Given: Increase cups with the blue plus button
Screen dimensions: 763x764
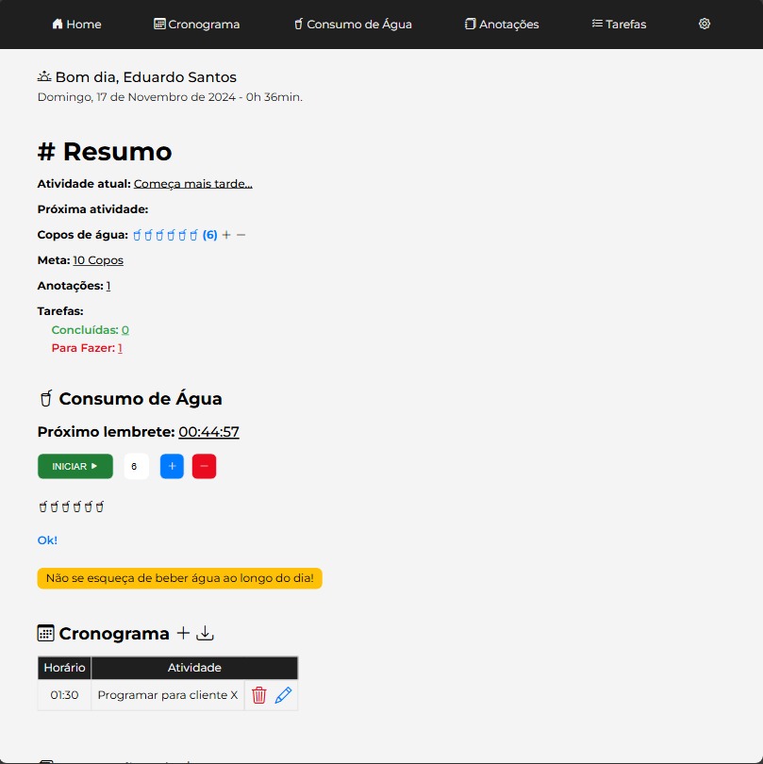Looking at the screenshot, I should pyautogui.click(x=172, y=466).
